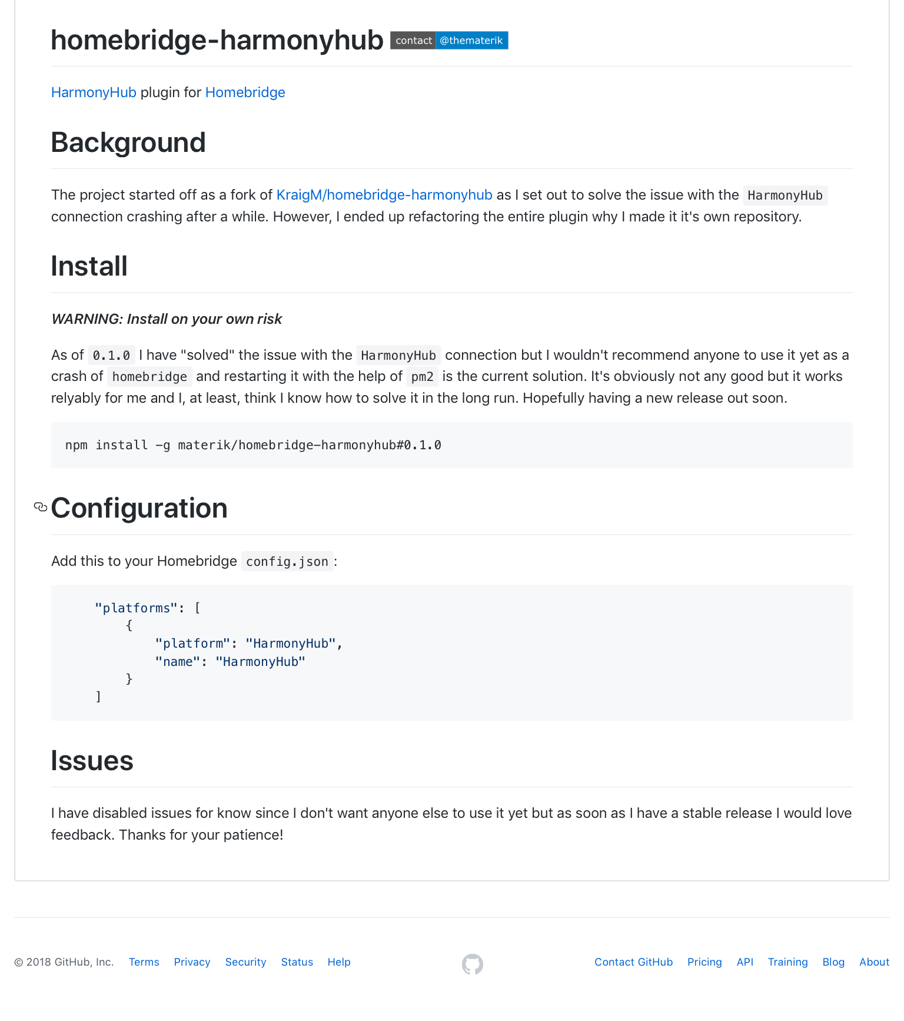Check the Status footer link
Image resolution: width=904 pixels, height=1021 pixels.
tap(297, 962)
